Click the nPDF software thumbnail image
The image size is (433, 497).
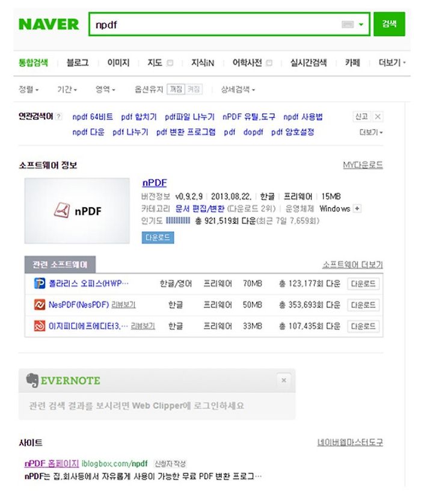[77, 211]
